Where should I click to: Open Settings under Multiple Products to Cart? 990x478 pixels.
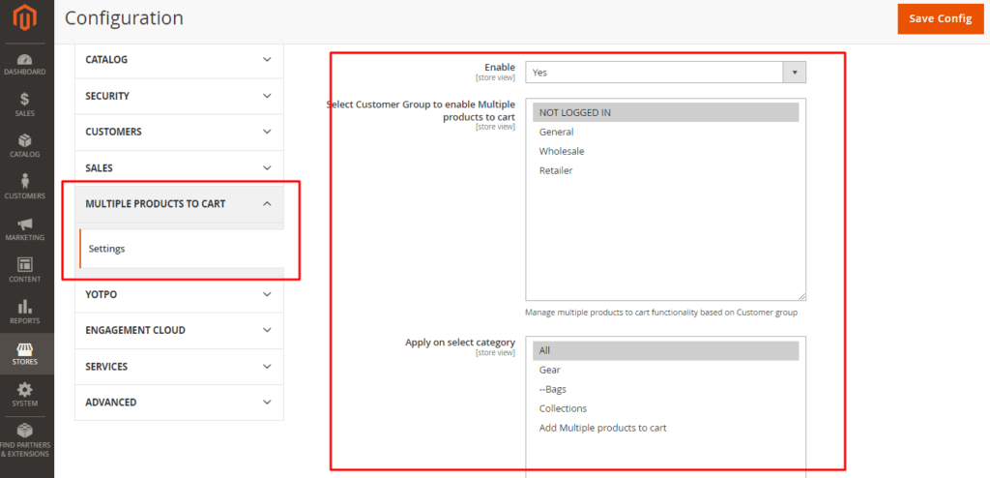click(181, 249)
